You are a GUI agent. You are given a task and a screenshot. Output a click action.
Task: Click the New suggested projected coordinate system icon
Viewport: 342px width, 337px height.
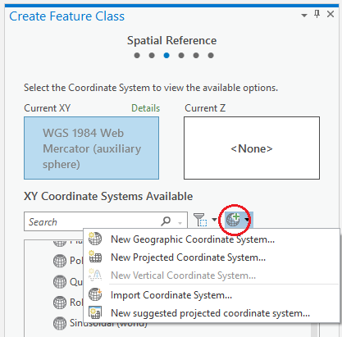click(95, 312)
